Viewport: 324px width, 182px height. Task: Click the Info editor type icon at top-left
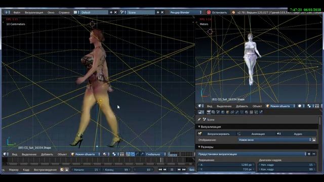click(x=7, y=12)
